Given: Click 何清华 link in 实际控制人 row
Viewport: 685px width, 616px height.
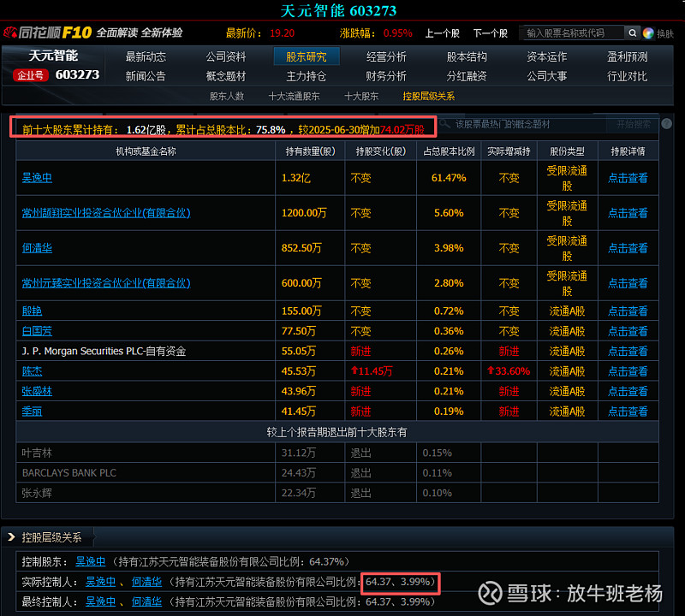Looking at the screenshot, I should click(x=146, y=582).
